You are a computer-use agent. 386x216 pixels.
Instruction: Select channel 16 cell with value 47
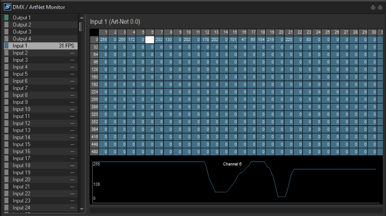242,40
